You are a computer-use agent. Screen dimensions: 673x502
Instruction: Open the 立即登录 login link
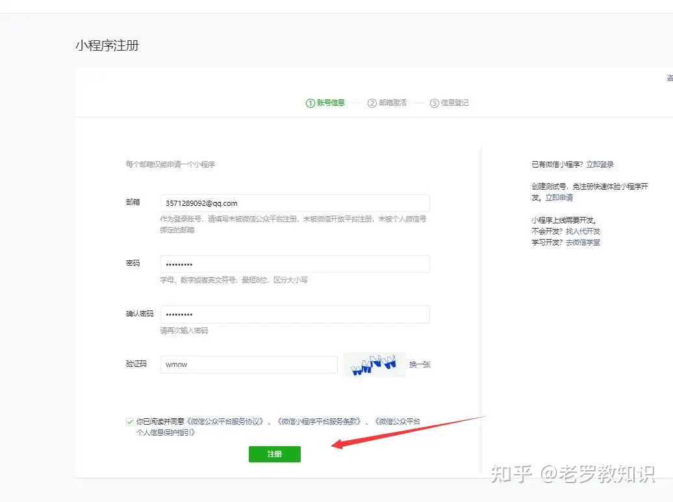click(600, 164)
